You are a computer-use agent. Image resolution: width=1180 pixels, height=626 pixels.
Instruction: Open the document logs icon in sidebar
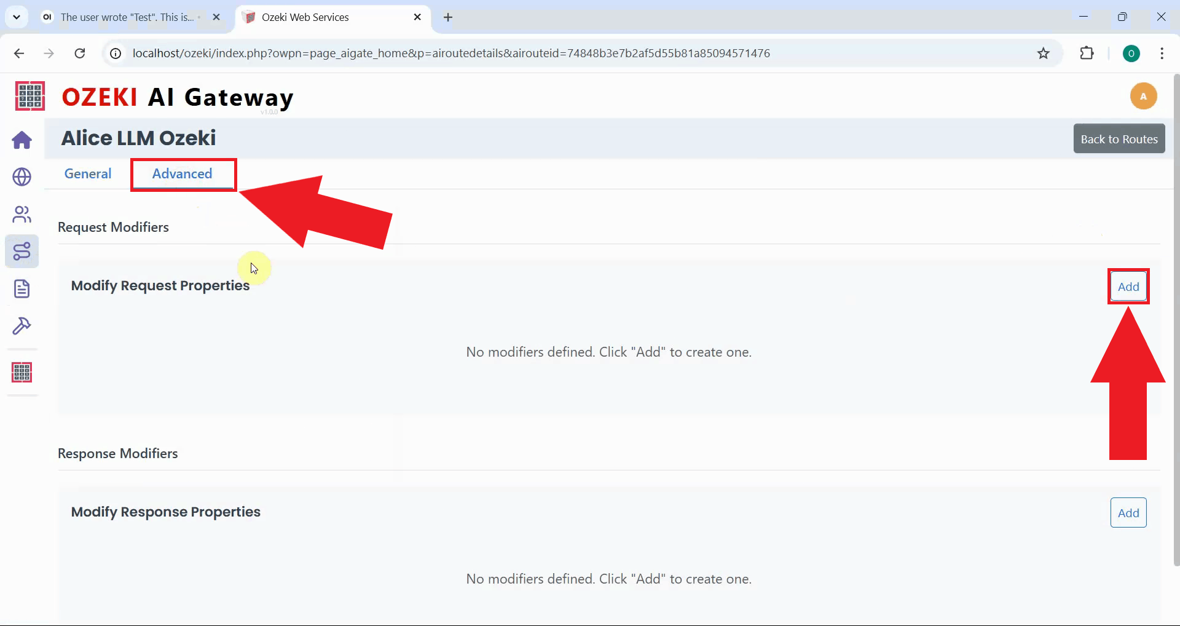pyautogui.click(x=22, y=288)
